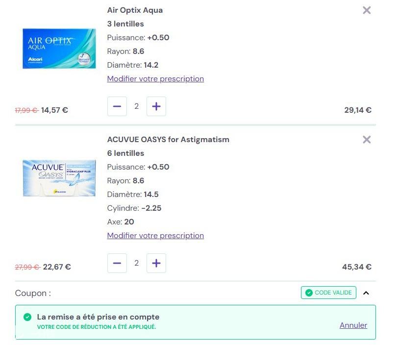Screen dimensions: 397x345
Task: Click the Air Optix Aqua product title
Action: pyautogui.click(x=135, y=10)
